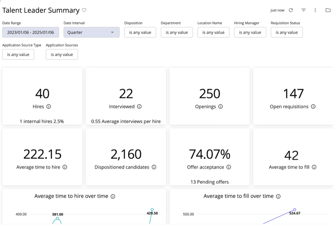Click the Application Sources filter value
This screenshot has height=225, width=334.
pyautogui.click(x=62, y=54)
